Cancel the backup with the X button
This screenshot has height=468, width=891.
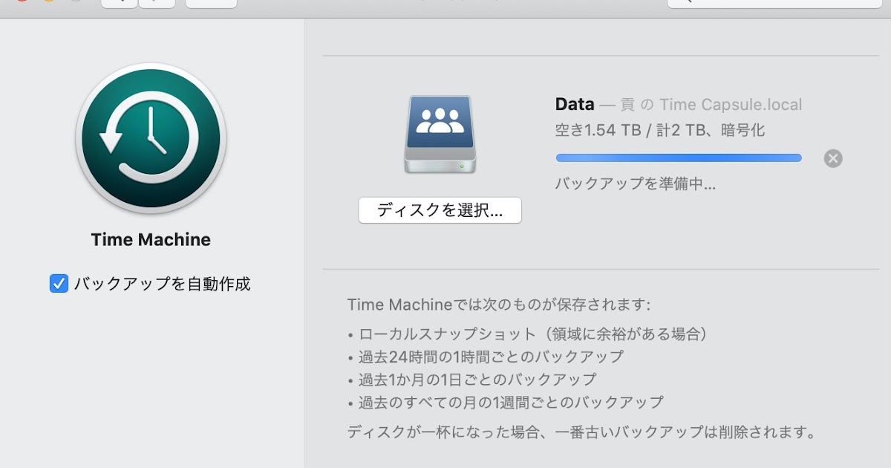833,158
